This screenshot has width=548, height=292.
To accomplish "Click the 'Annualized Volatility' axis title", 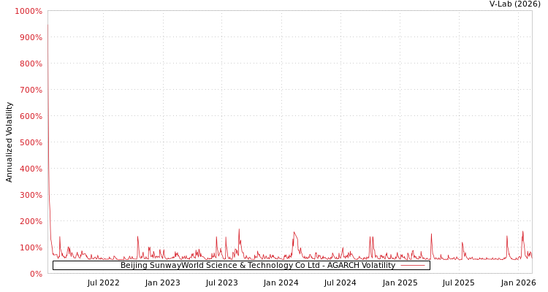I will [x=9, y=142].
